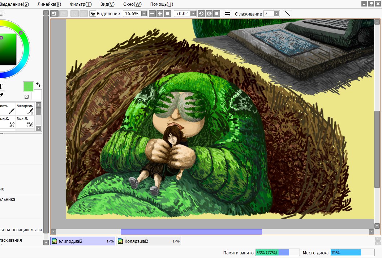Open the Вид(V) menu
The height and width of the screenshot is (258, 382).
tap(107, 4)
